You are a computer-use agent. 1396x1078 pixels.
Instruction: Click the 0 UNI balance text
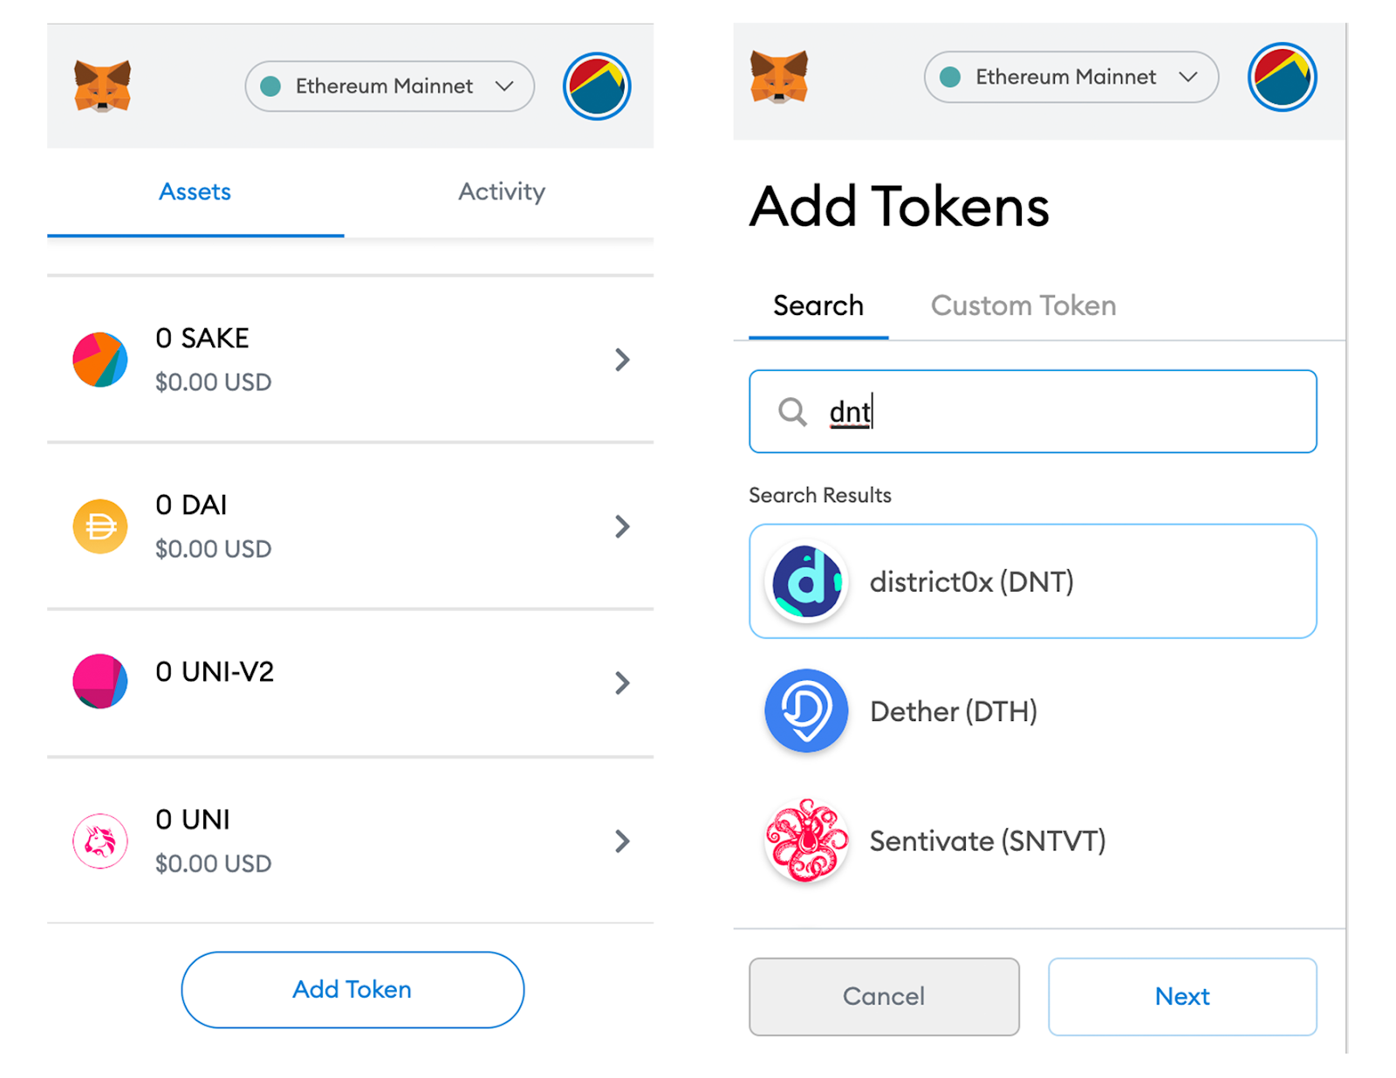pyautogui.click(x=193, y=819)
